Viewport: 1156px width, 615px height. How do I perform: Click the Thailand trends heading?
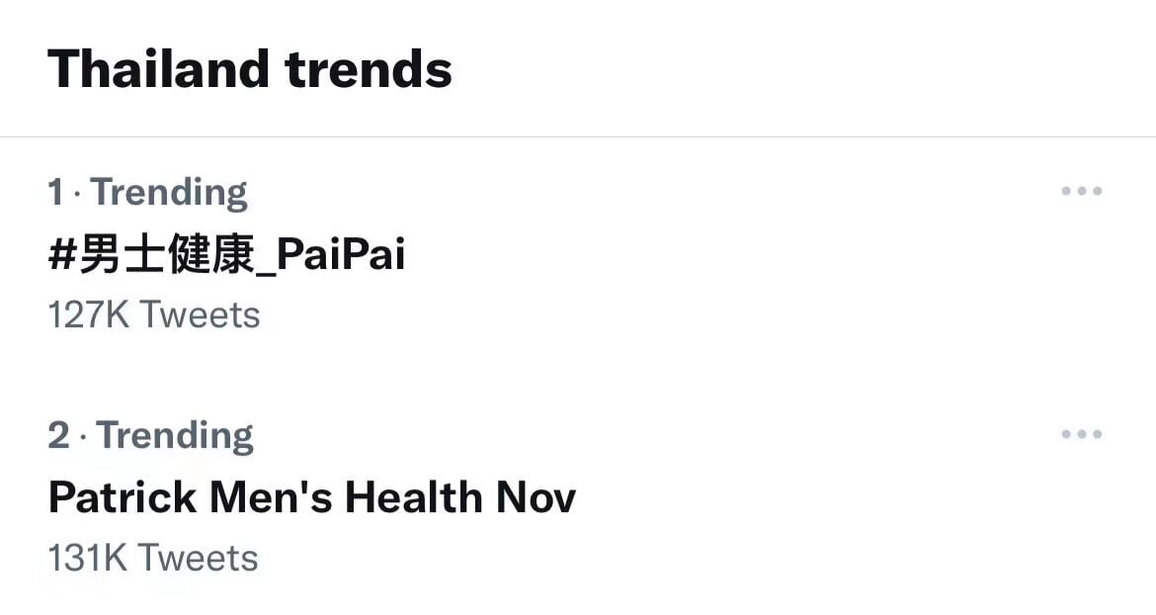249,69
